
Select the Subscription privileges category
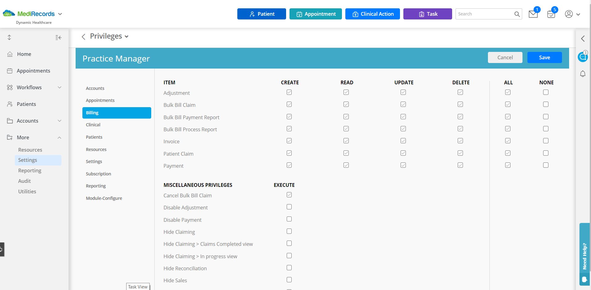coord(98,174)
